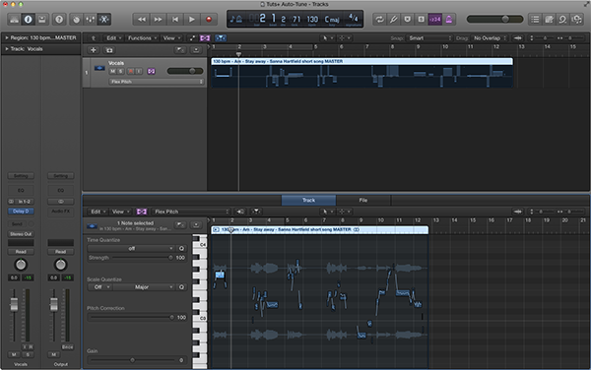Toggle the Solo S button in the control bar
The image size is (591, 370).
point(421,20)
